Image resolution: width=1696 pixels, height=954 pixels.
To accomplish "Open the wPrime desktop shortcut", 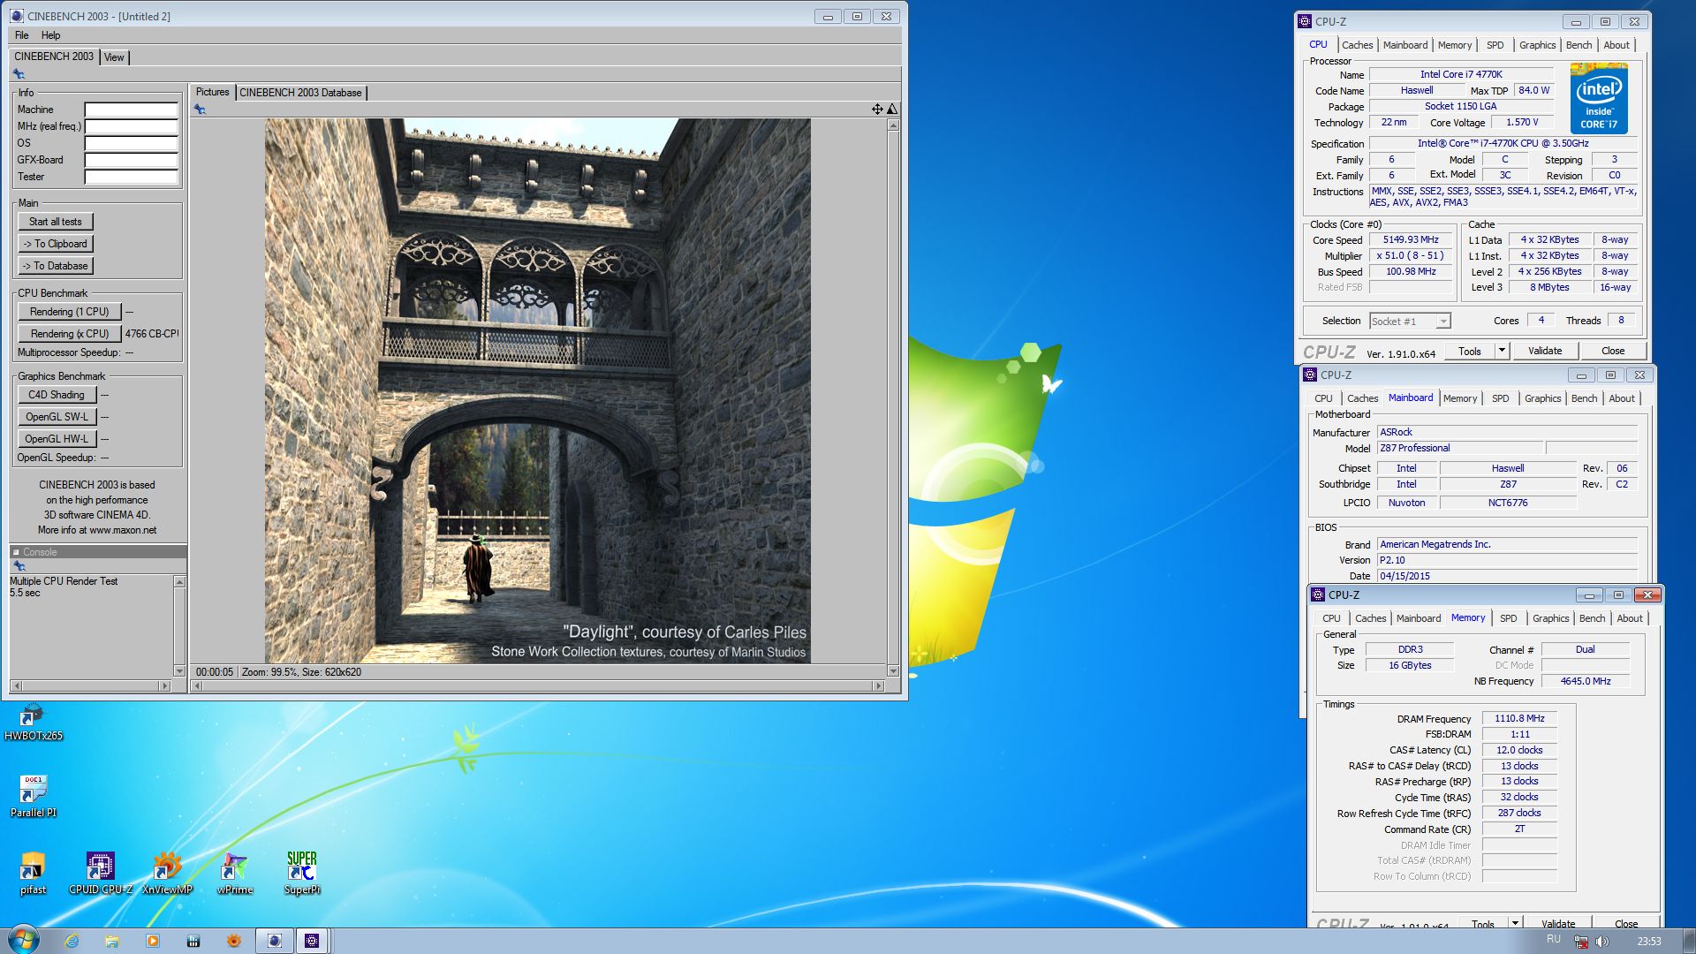I will coord(235,874).
